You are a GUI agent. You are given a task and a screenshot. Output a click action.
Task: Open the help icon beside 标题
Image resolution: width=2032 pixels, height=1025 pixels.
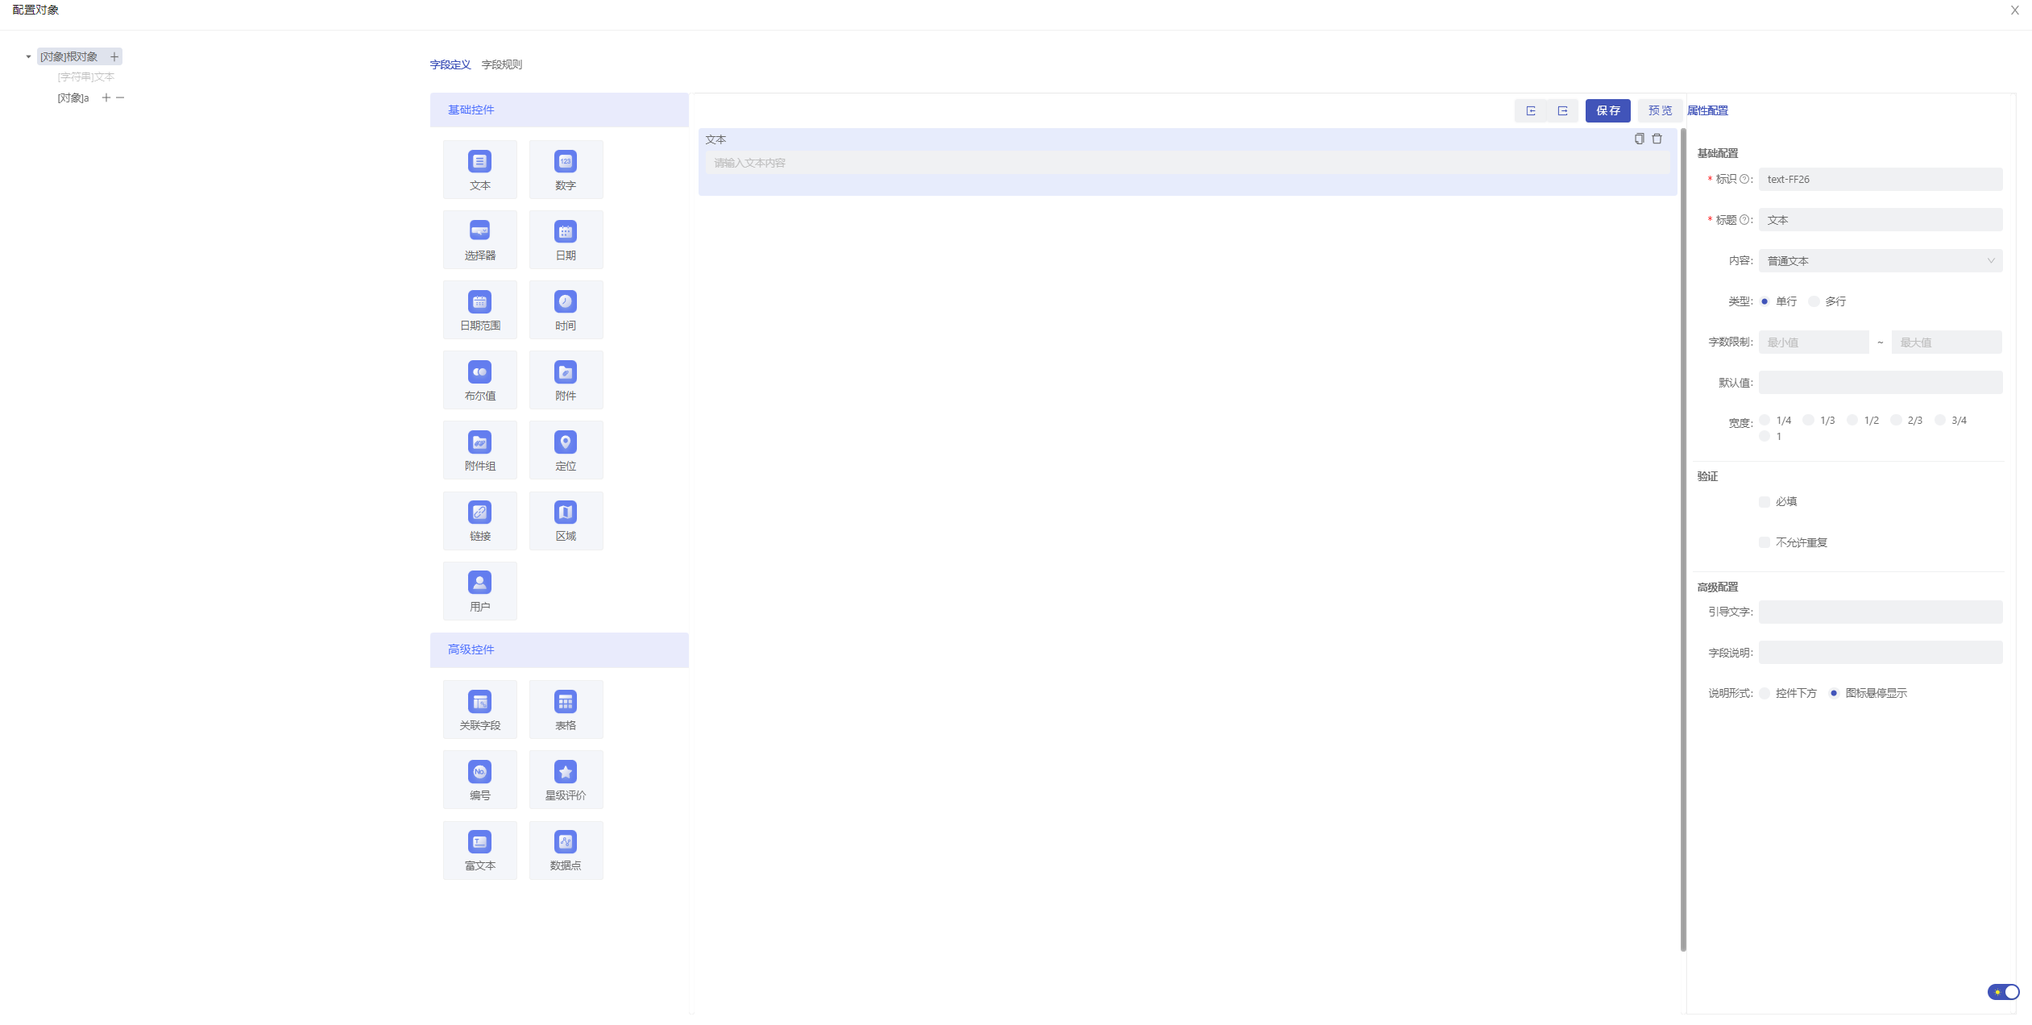[x=1744, y=219]
